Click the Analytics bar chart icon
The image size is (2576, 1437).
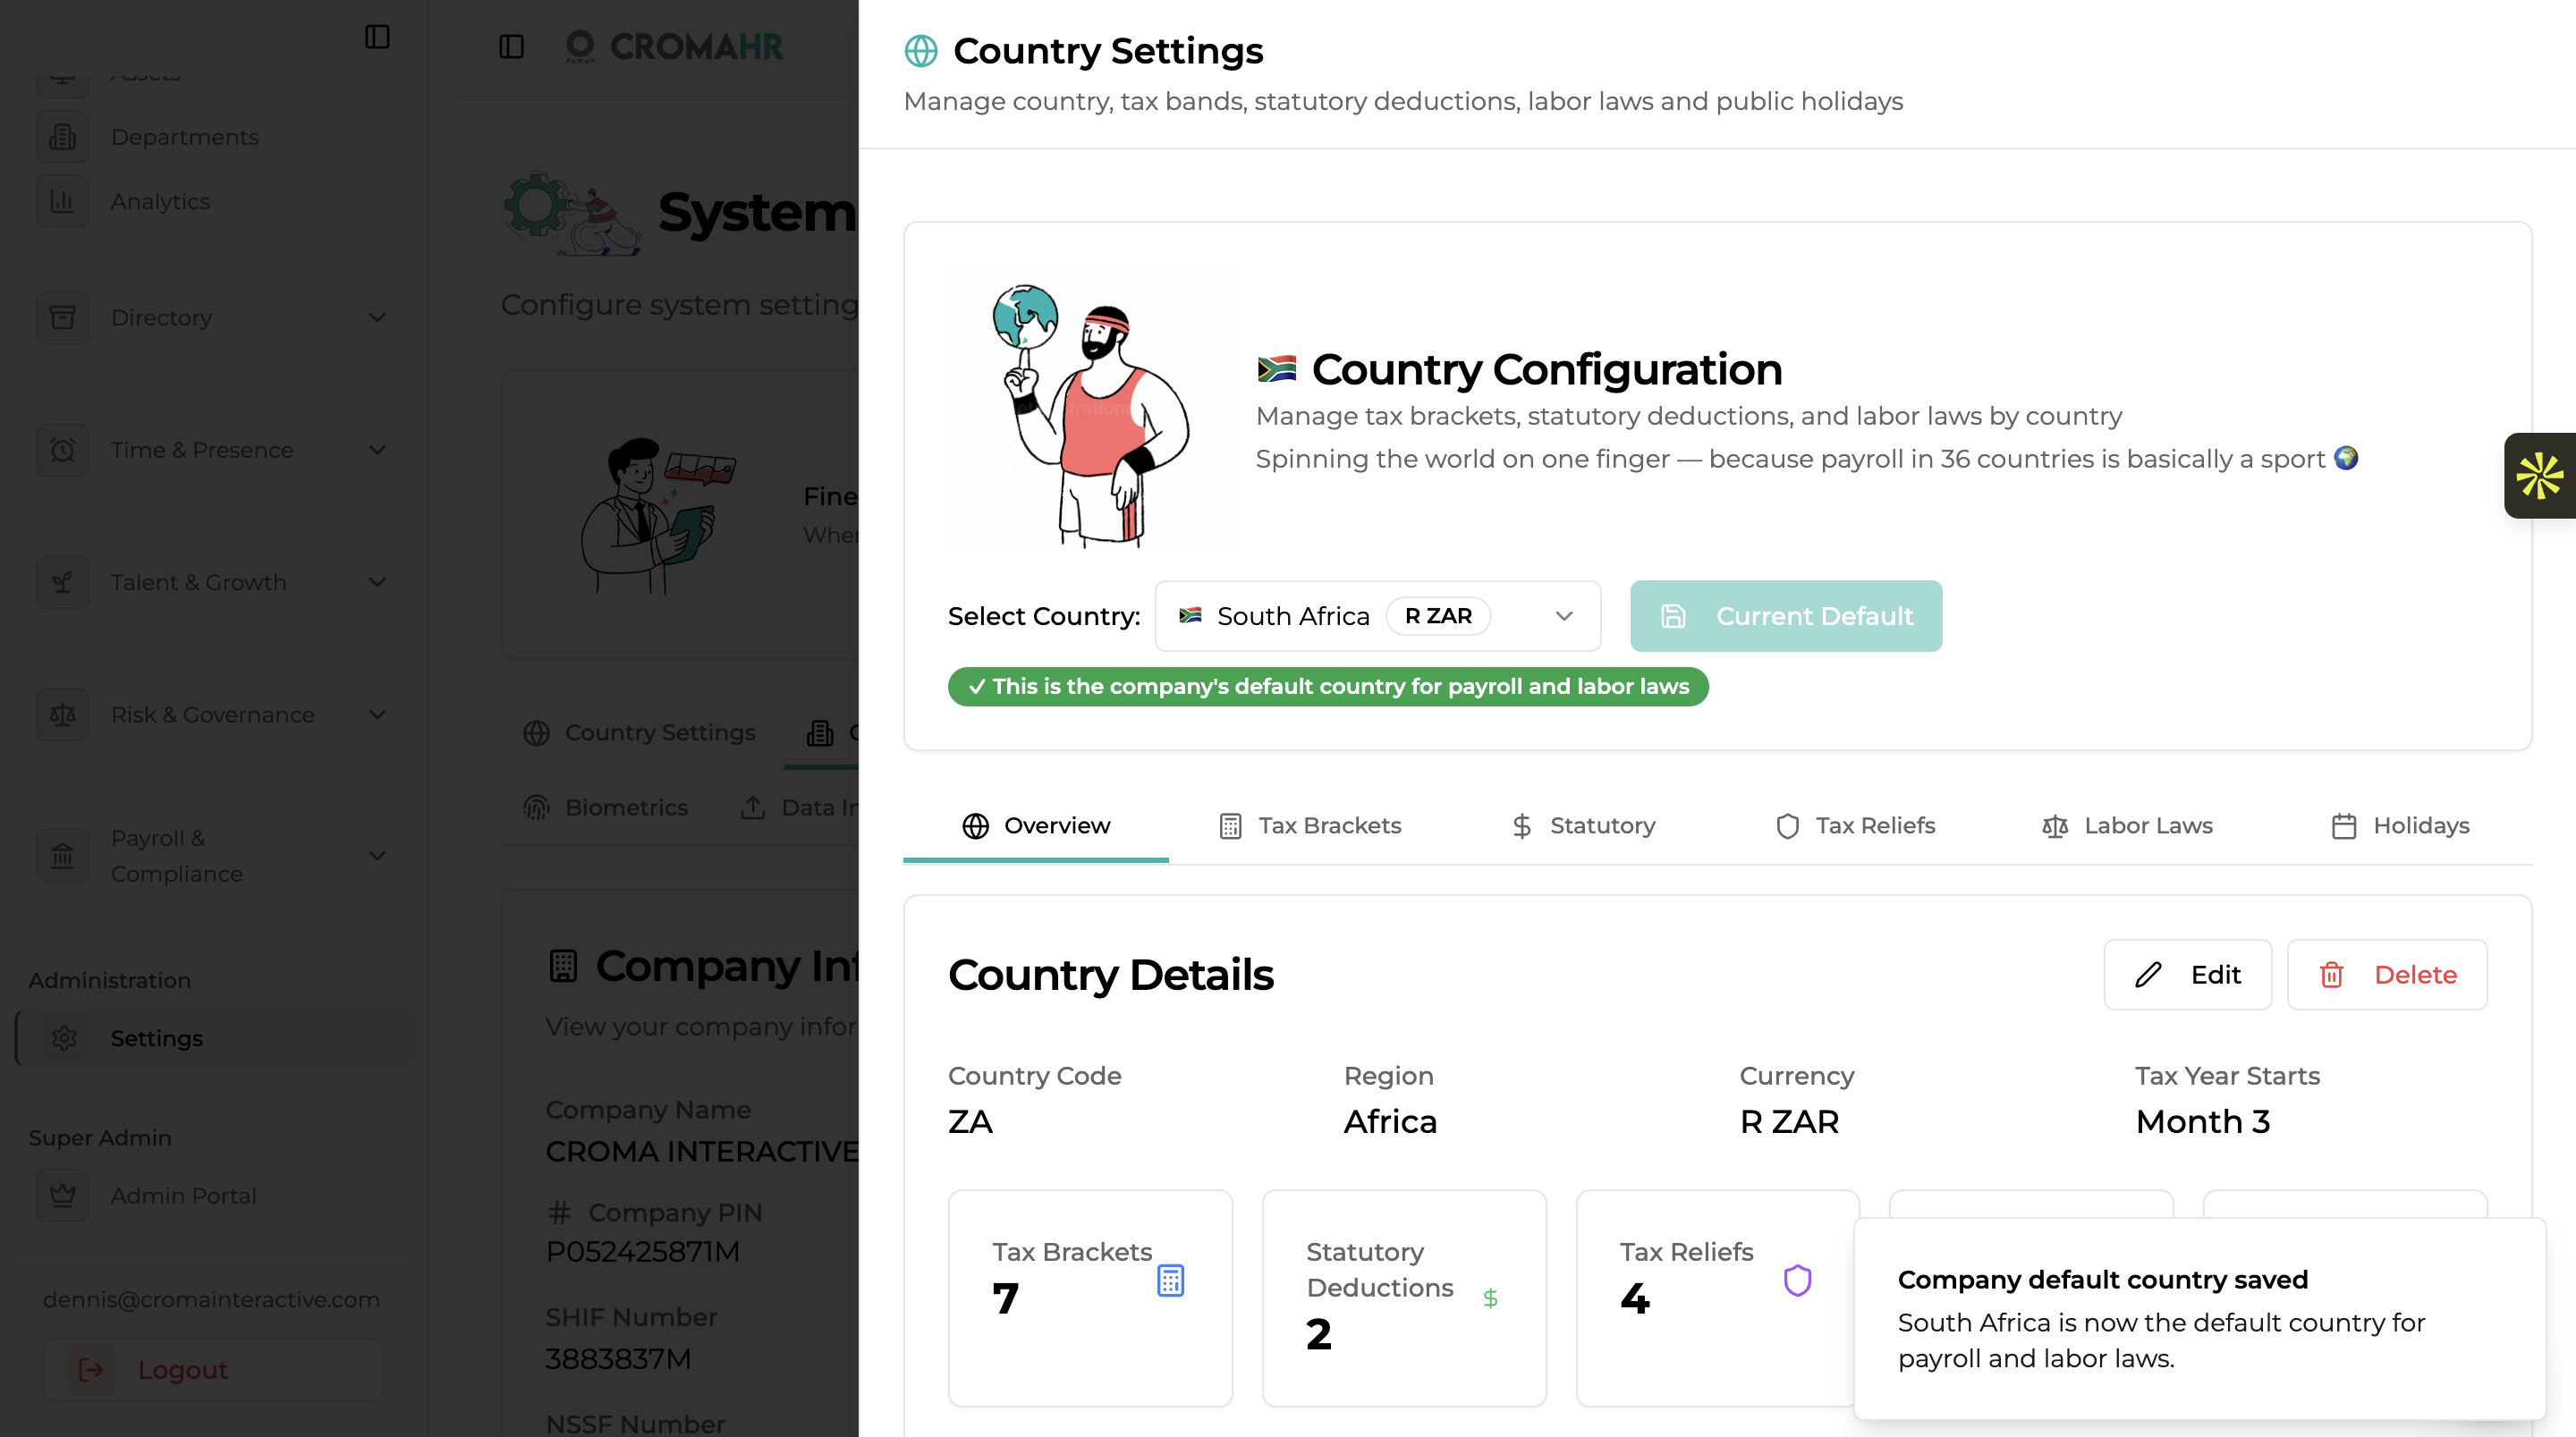[x=62, y=201]
